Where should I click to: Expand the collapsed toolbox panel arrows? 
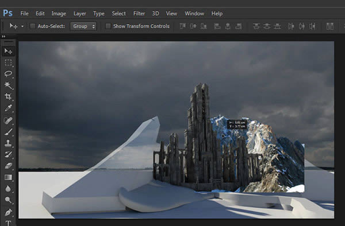click(x=3, y=36)
